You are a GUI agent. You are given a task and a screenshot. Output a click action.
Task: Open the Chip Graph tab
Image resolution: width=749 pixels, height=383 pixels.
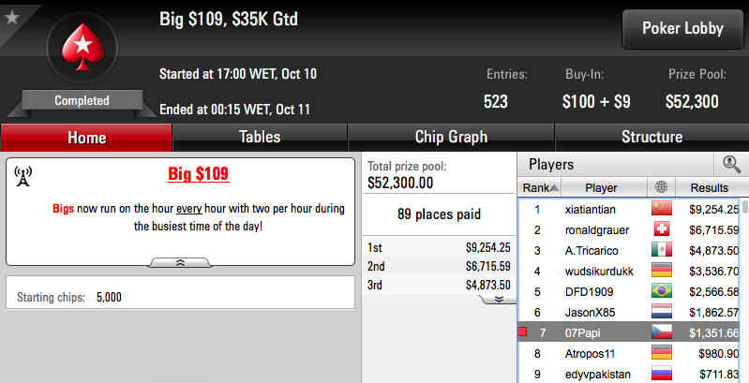(x=451, y=138)
